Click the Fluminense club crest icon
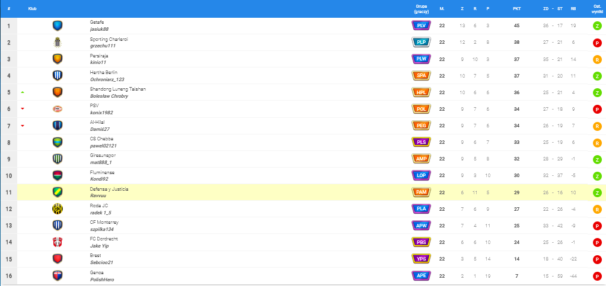606x286 pixels. coord(58,175)
